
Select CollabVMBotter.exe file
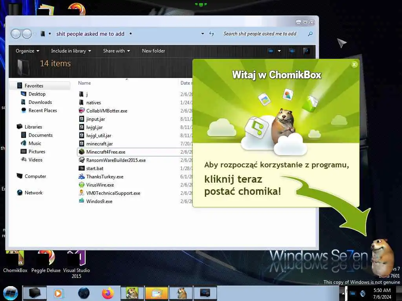click(107, 111)
